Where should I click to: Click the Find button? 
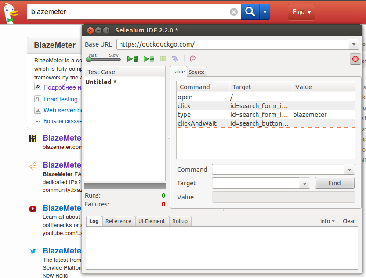click(334, 183)
